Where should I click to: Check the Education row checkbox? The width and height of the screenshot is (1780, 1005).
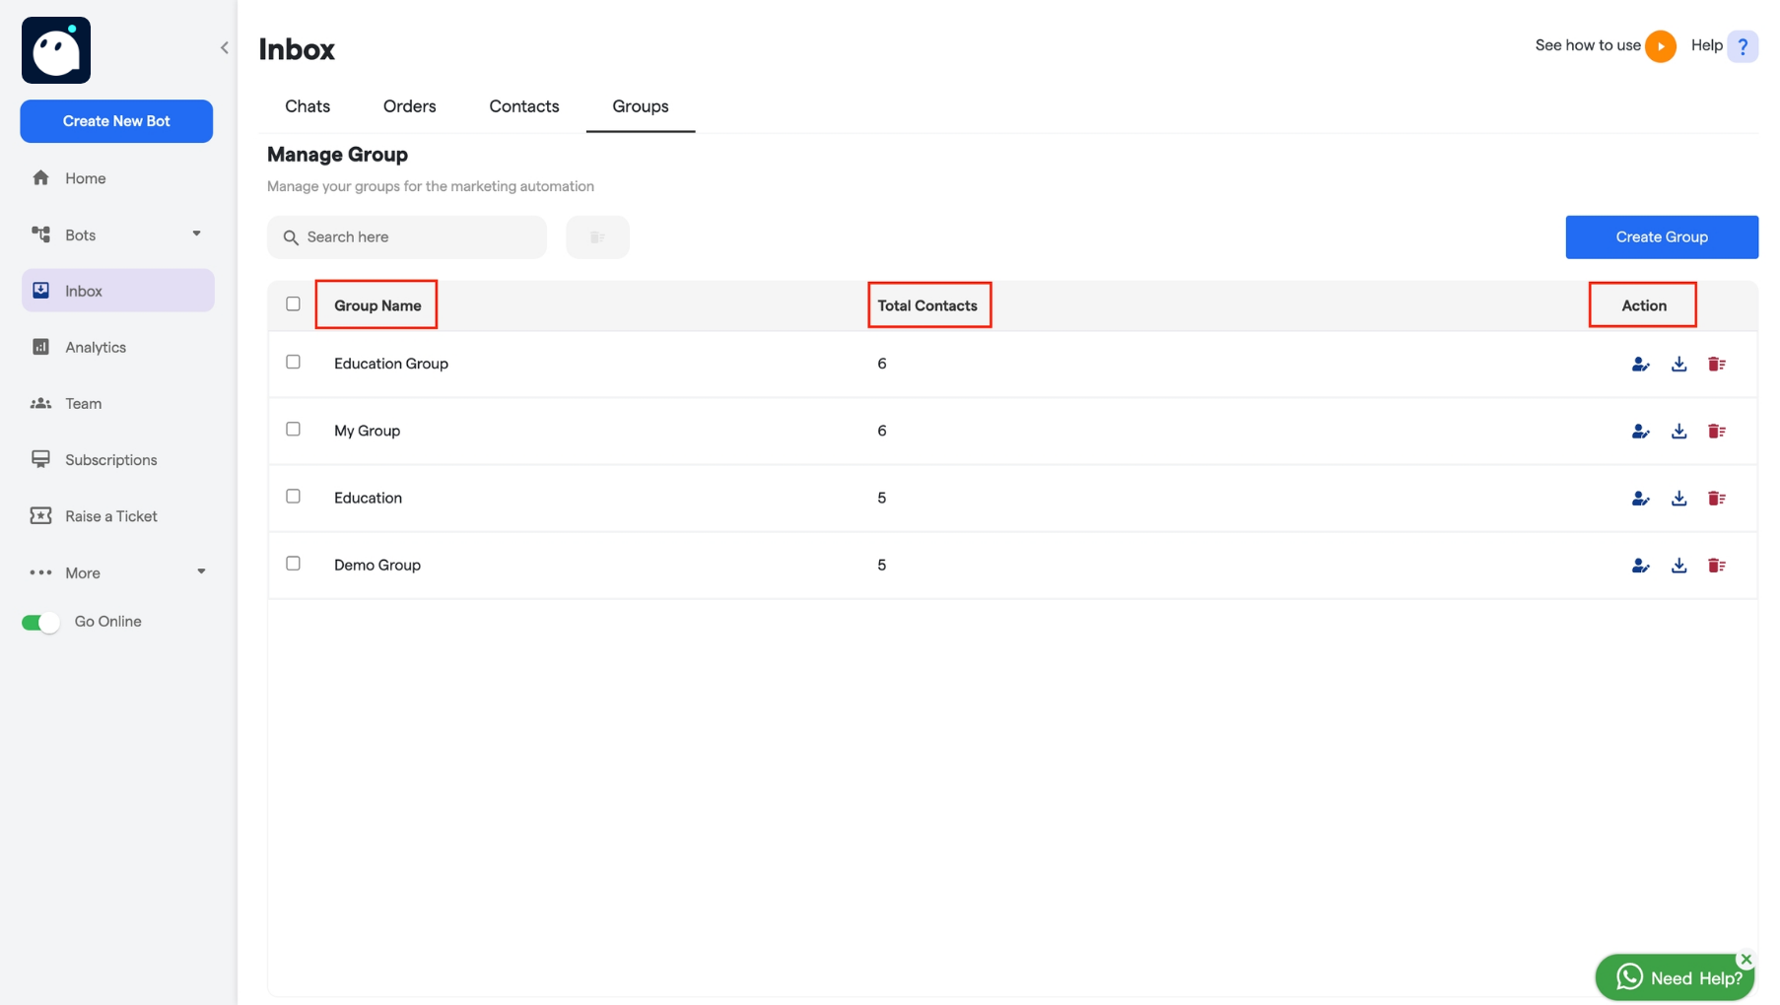[x=293, y=496]
